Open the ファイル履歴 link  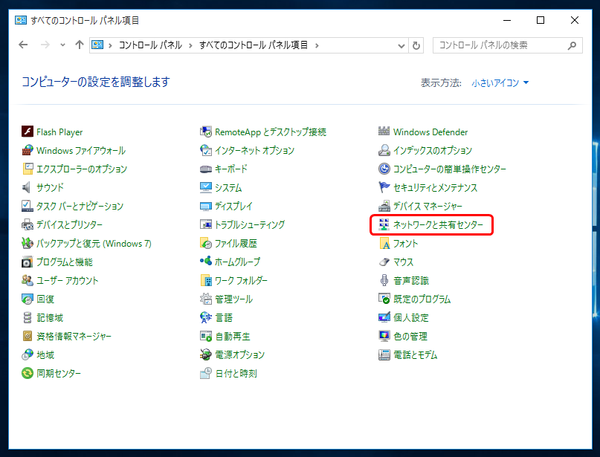(236, 243)
